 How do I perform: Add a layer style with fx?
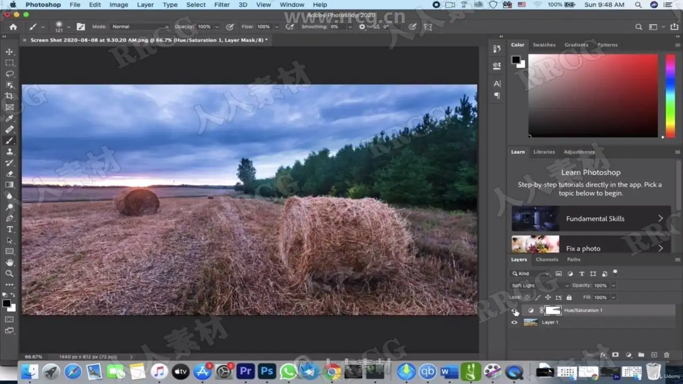point(603,355)
